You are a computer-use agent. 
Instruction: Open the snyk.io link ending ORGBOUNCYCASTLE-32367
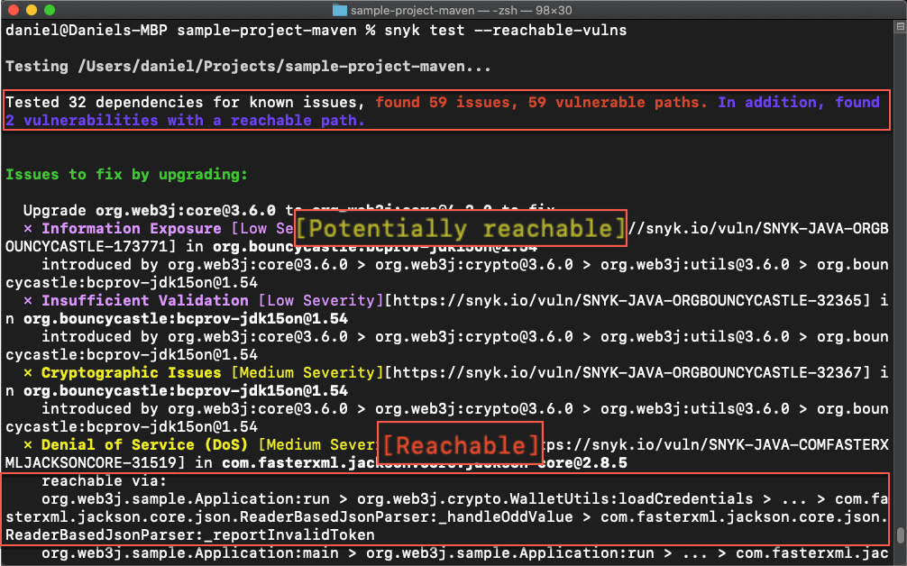pyautogui.click(x=628, y=373)
